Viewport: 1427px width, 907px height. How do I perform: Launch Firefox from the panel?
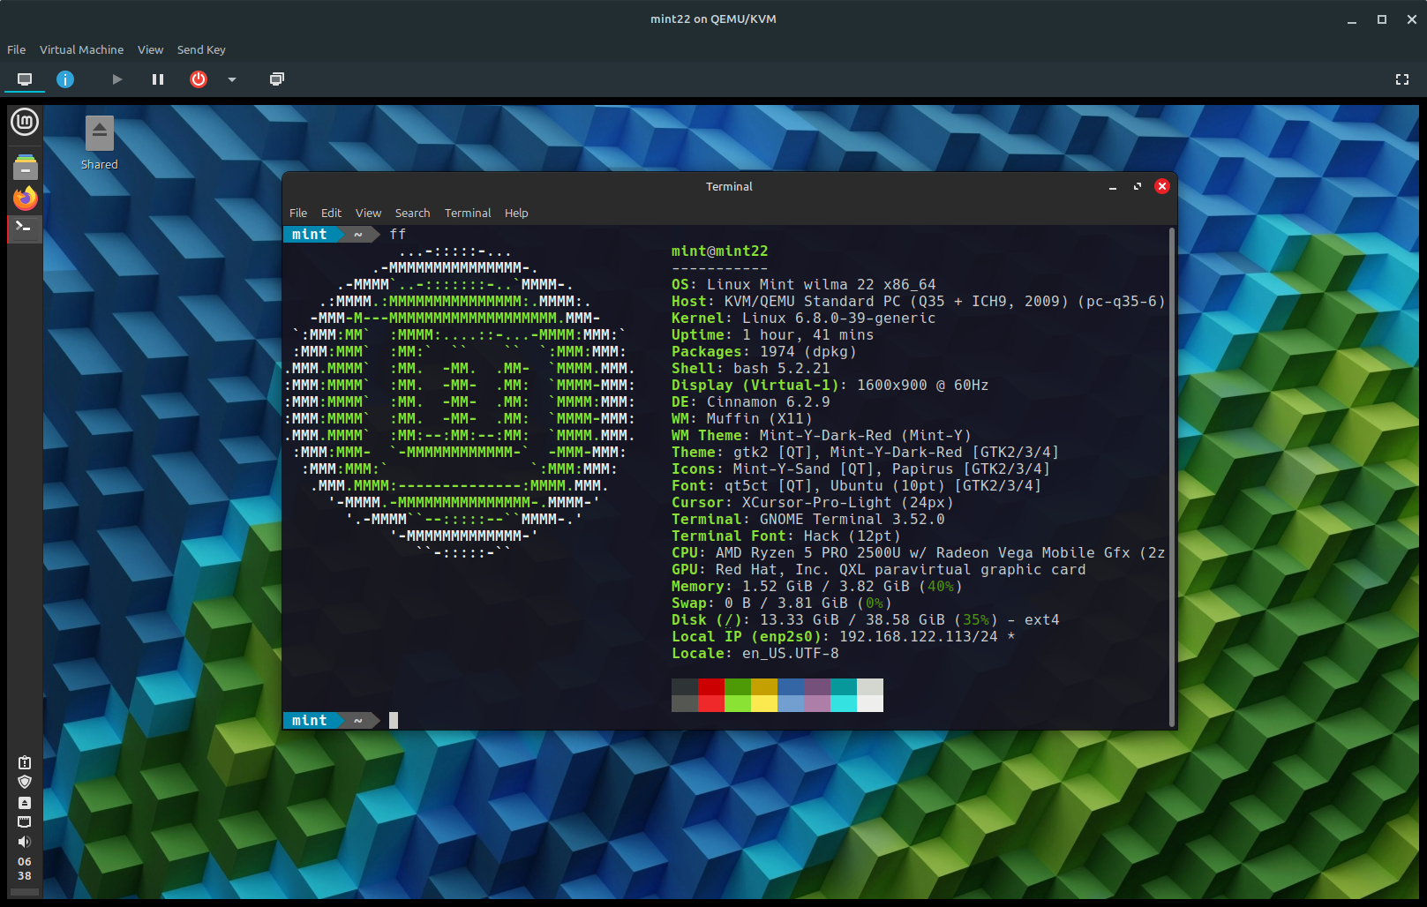point(25,198)
